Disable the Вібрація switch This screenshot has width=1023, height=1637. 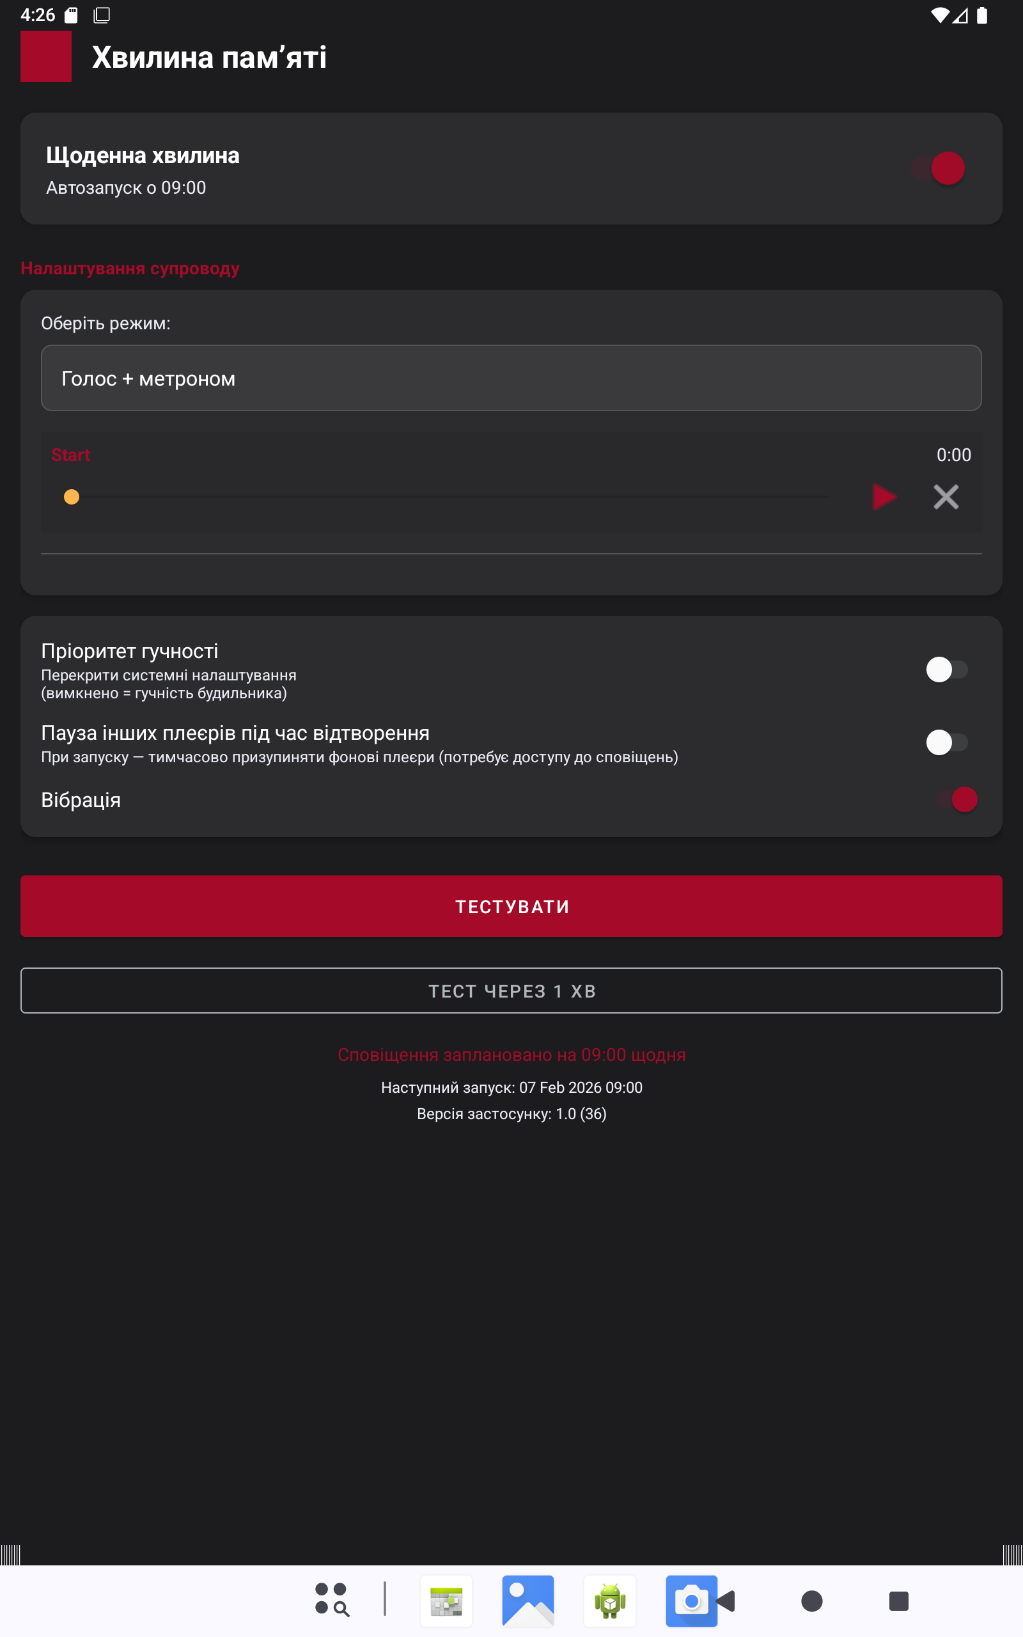point(957,799)
